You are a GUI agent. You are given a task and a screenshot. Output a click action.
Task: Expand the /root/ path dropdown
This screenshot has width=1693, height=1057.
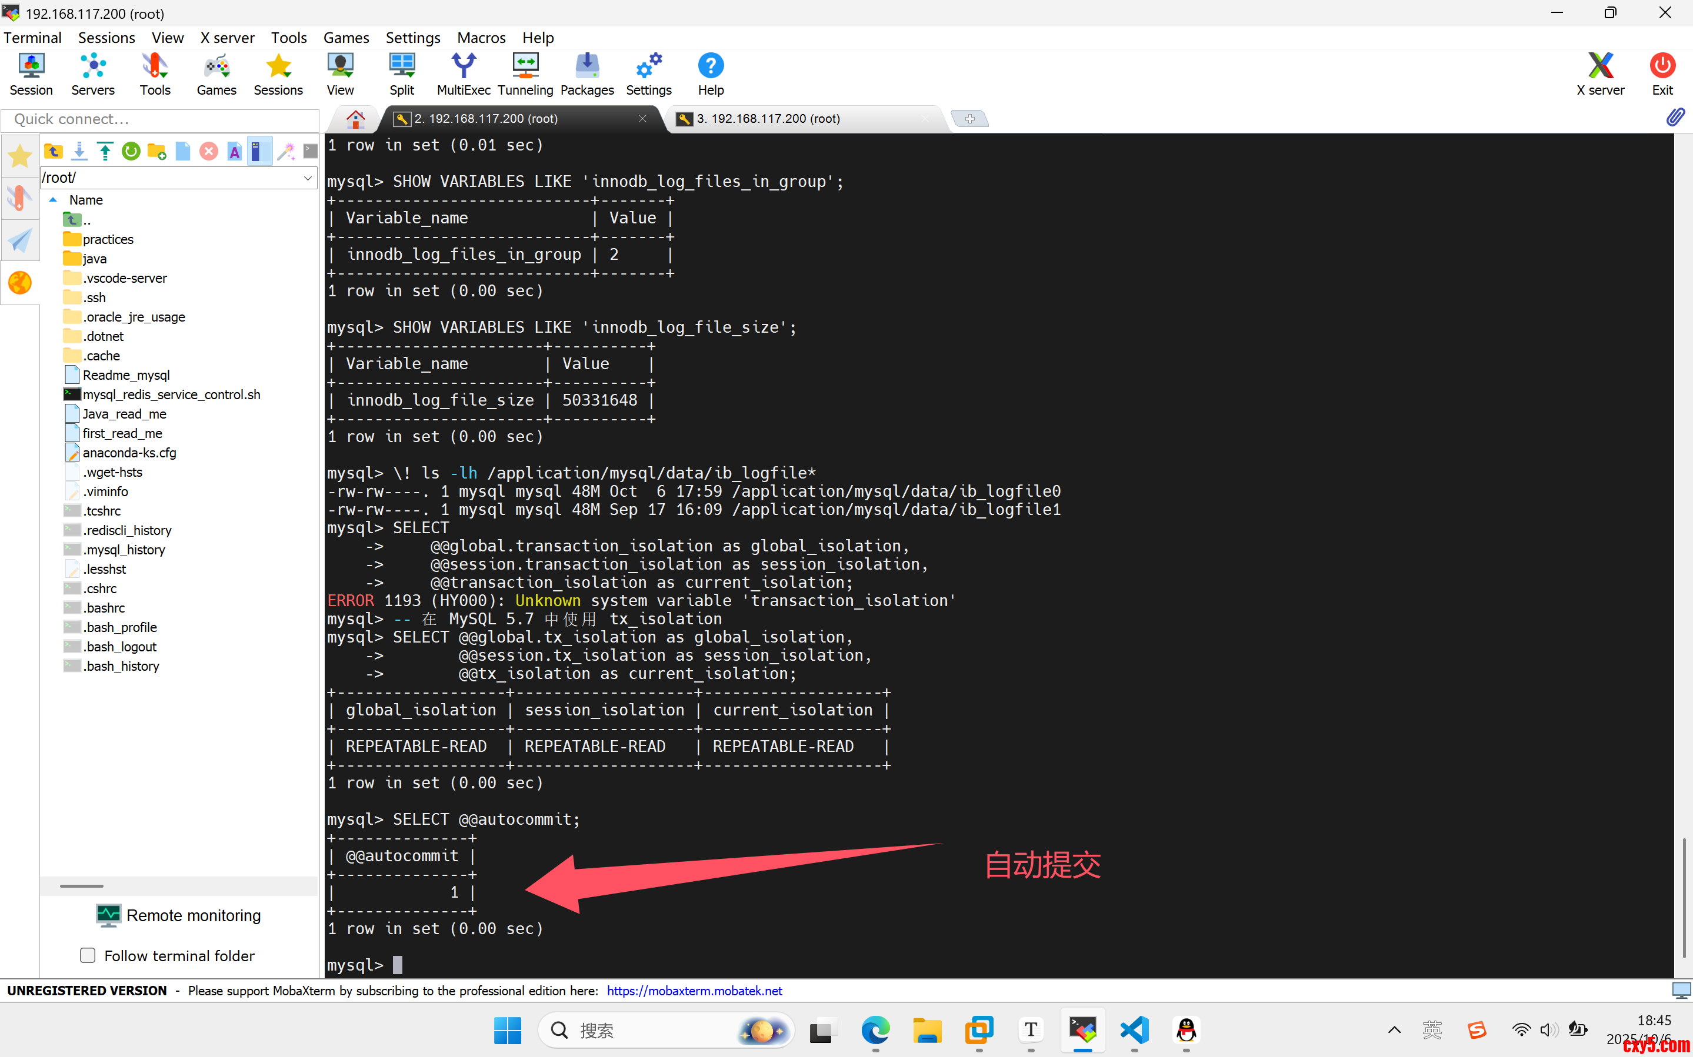[x=308, y=178]
